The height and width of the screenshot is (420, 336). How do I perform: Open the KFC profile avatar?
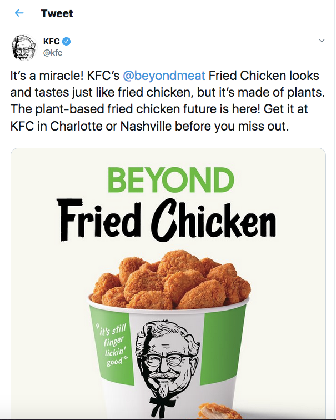tap(24, 48)
